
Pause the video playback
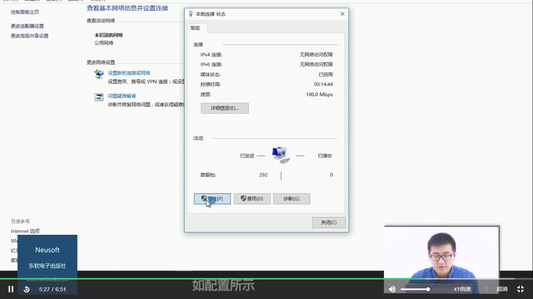11,289
